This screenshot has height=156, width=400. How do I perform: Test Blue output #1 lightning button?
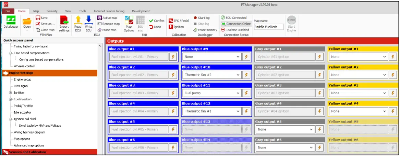(x=173, y=57)
